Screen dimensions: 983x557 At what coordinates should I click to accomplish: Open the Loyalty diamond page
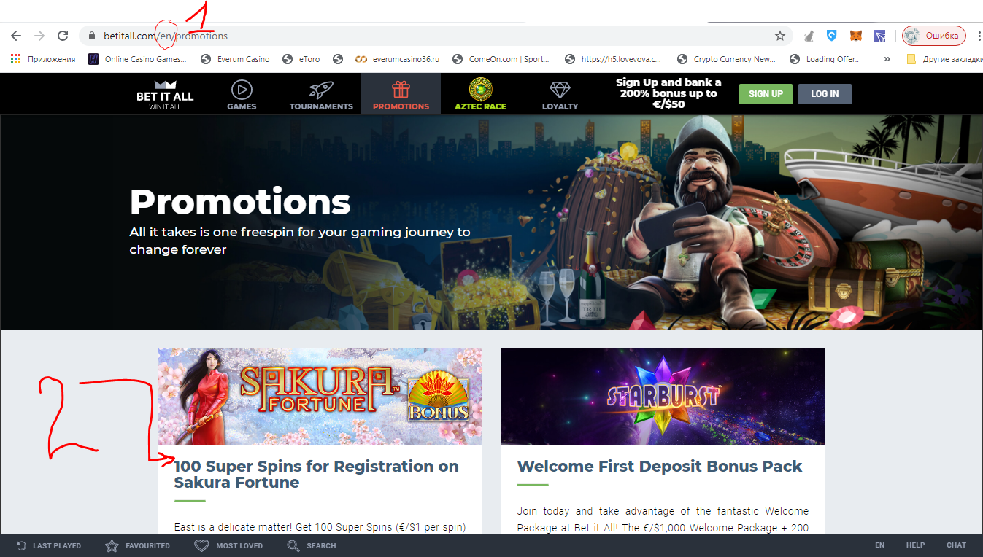(x=560, y=94)
